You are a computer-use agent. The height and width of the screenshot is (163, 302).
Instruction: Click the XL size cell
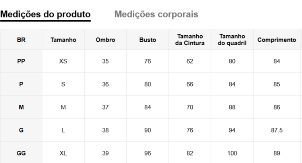(x=63, y=153)
